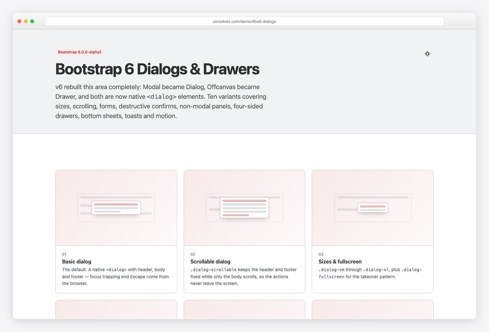Click the Sizes & fullscreen title
This screenshot has height=332, width=489.
point(340,262)
